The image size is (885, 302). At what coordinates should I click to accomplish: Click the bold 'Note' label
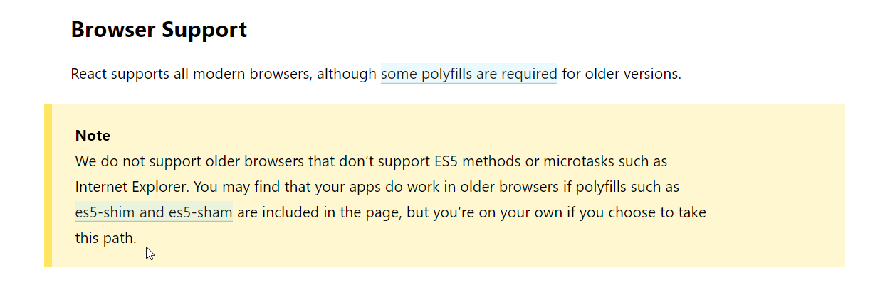point(93,136)
